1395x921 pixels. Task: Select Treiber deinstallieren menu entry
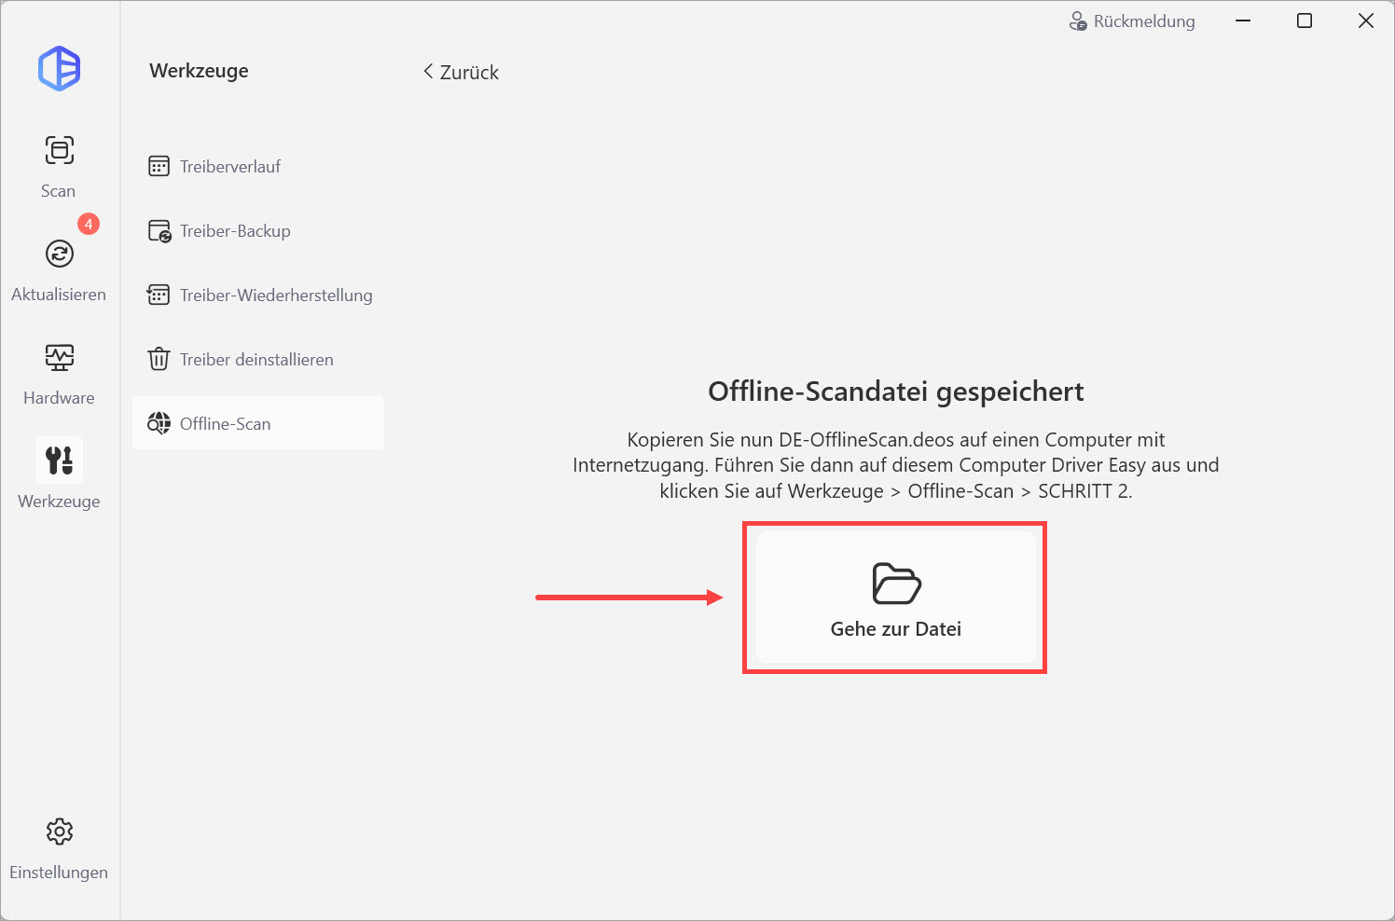258,360
